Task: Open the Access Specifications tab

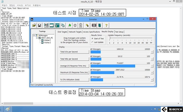Action: (91, 32)
